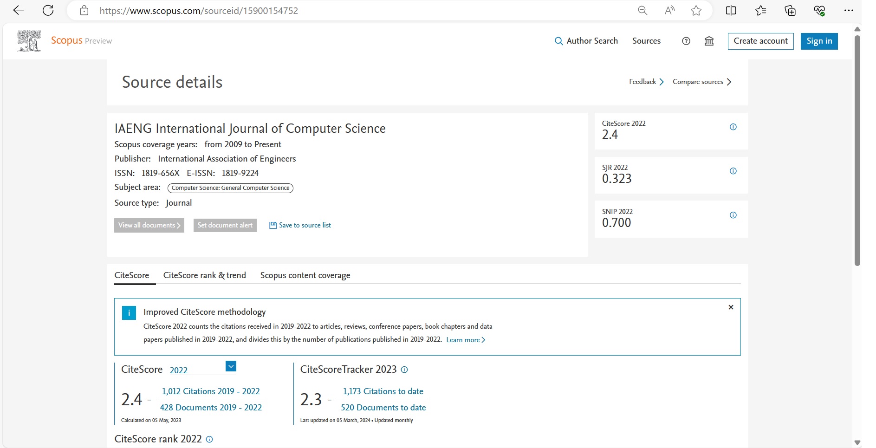Reload the page with the refresh icon
The width and height of the screenshot is (876, 448).
48,10
